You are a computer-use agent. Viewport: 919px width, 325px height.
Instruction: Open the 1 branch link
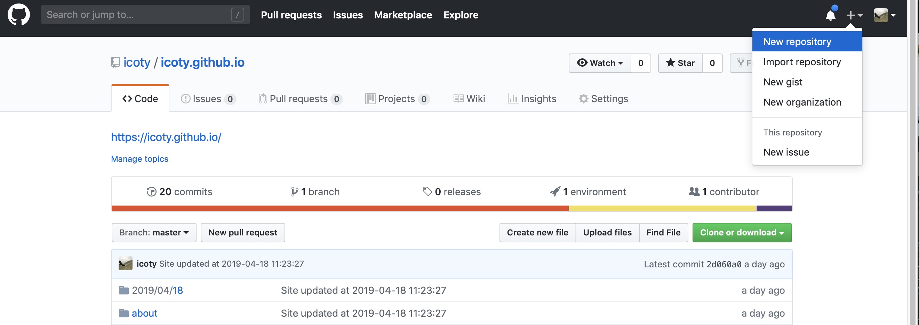[x=315, y=192]
